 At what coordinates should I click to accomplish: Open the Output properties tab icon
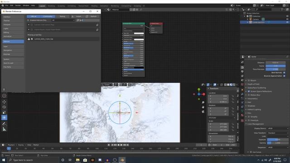pos(242,72)
